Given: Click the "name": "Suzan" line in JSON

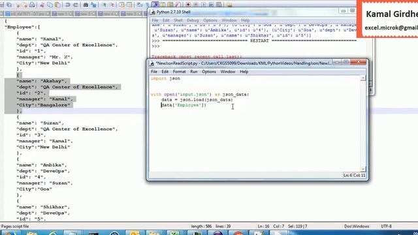Looking at the screenshot, I should click(x=40, y=123).
